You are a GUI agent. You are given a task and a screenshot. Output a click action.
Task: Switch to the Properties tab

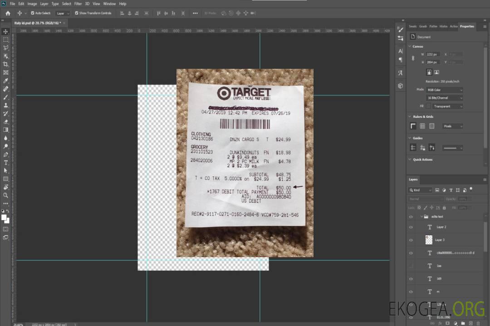pyautogui.click(x=467, y=27)
